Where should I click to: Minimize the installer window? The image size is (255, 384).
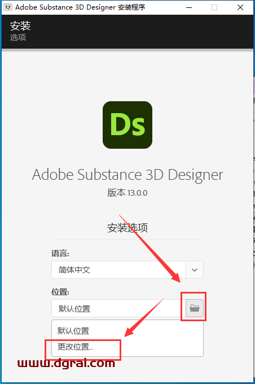point(189,7)
